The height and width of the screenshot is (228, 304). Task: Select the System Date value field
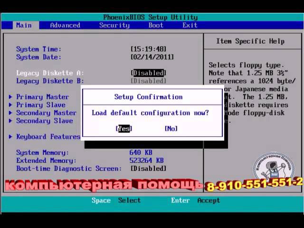tap(152, 57)
